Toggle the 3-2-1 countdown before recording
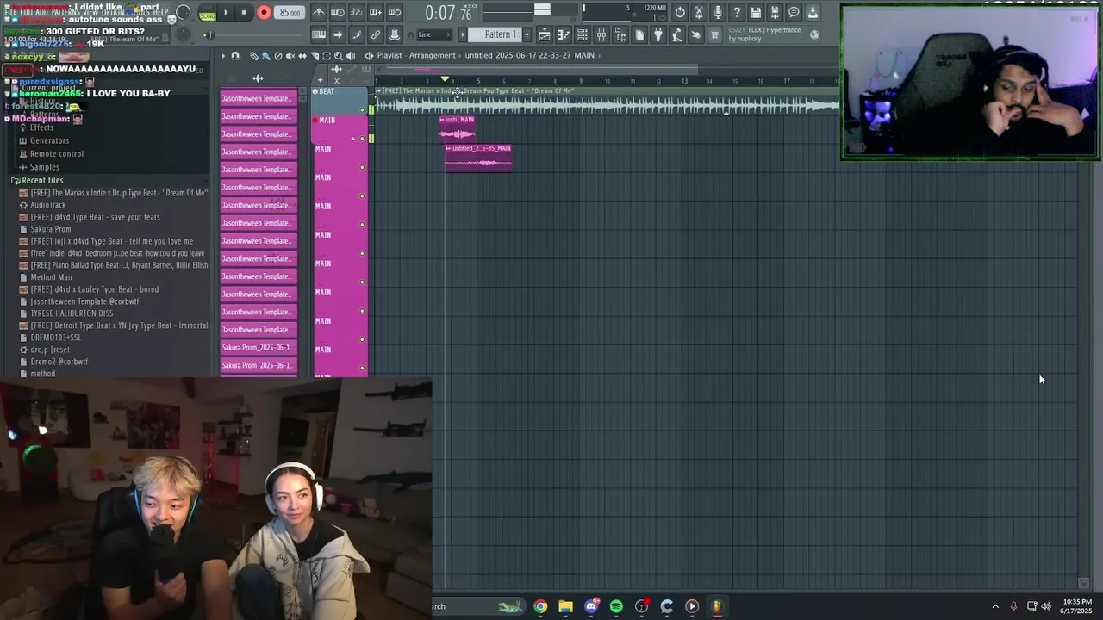Screen dimensions: 1103x620 click(357, 13)
